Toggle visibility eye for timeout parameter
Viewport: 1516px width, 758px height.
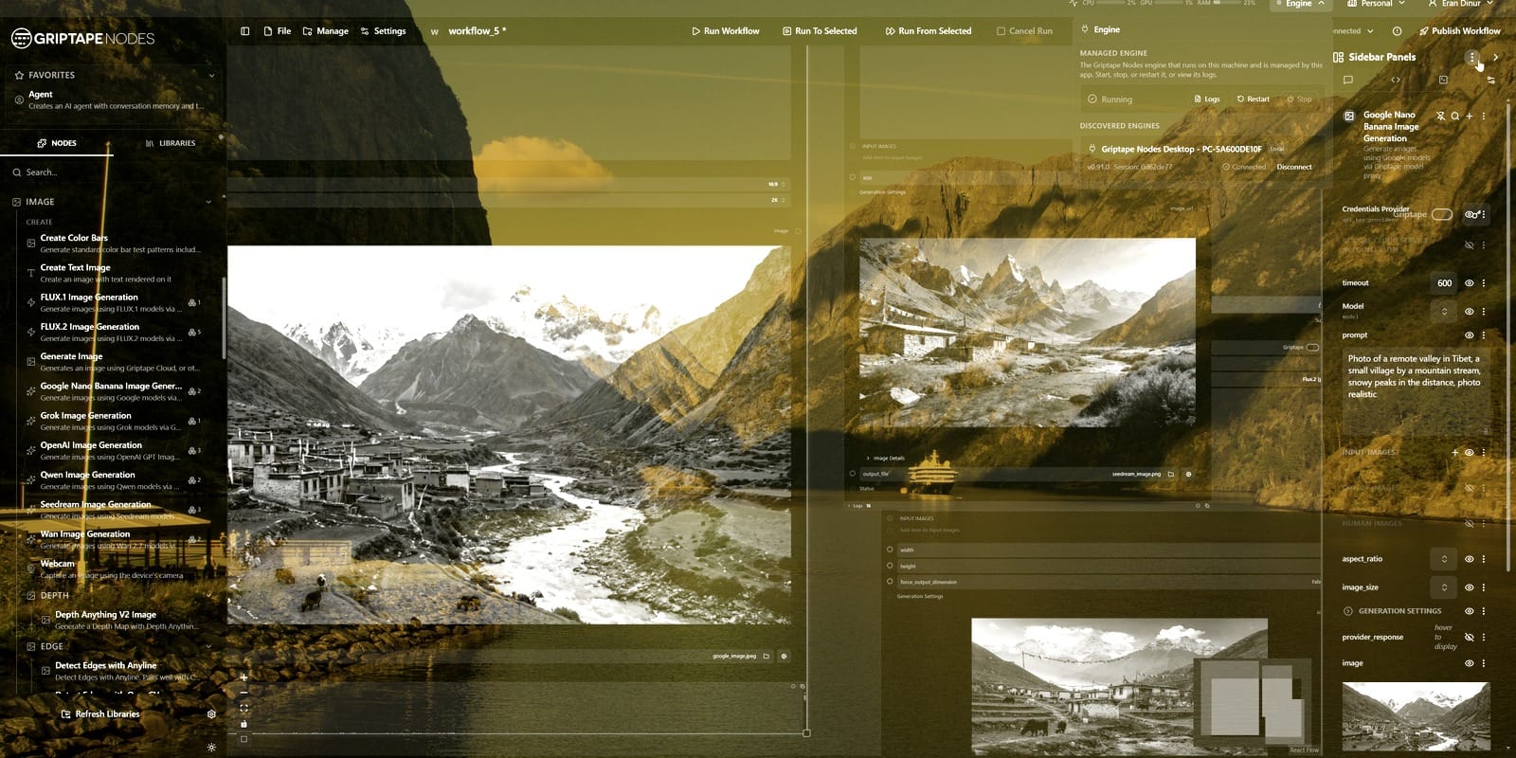(x=1470, y=282)
